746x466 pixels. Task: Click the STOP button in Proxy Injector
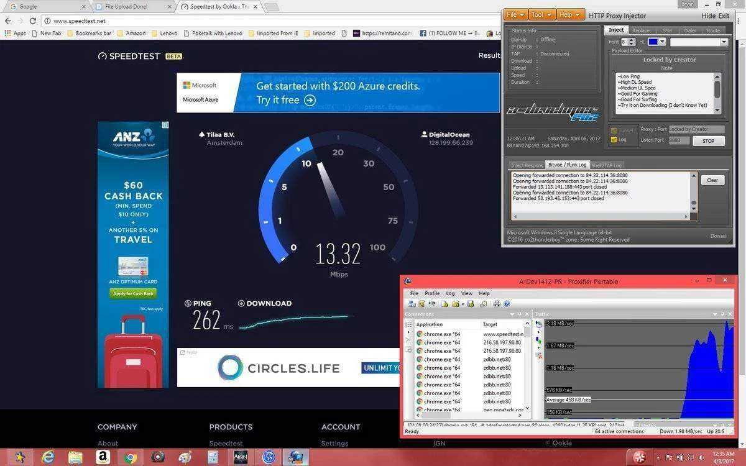[x=709, y=141]
